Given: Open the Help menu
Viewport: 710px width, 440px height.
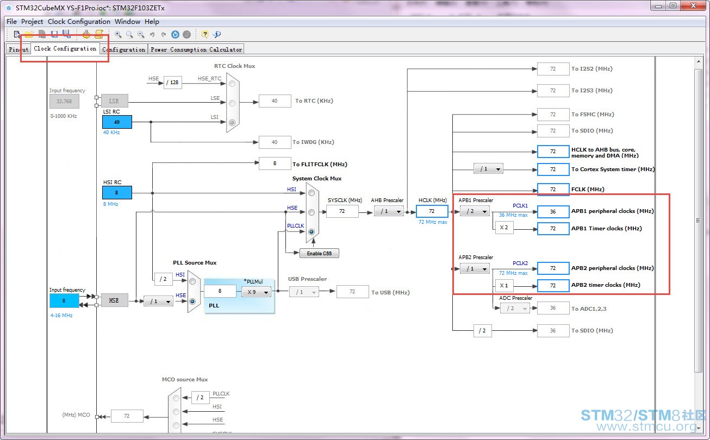Looking at the screenshot, I should click(152, 22).
